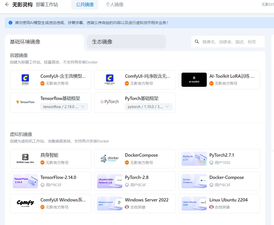Screen dimensions: 274x225
Task: Click 吉他英雄 avatar under Windows Server 2022
Action: (127, 207)
